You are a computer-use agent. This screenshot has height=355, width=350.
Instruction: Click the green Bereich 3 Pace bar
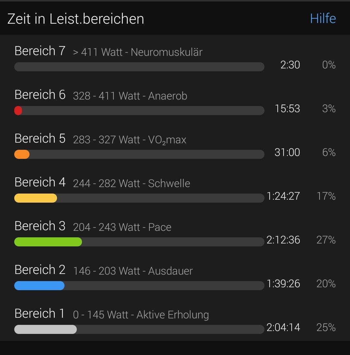(x=48, y=242)
